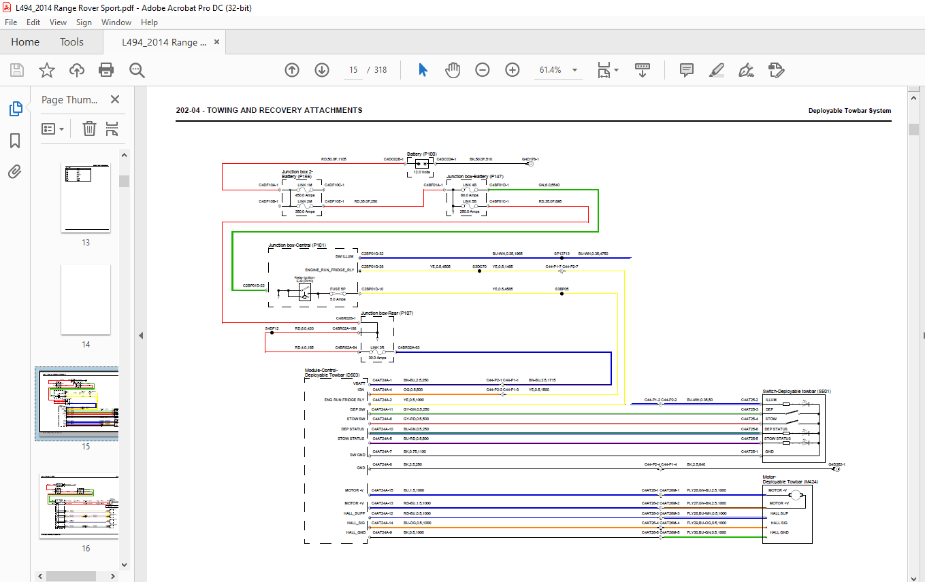
Task: Select page 13 thumbnail
Action: pyautogui.click(x=86, y=197)
